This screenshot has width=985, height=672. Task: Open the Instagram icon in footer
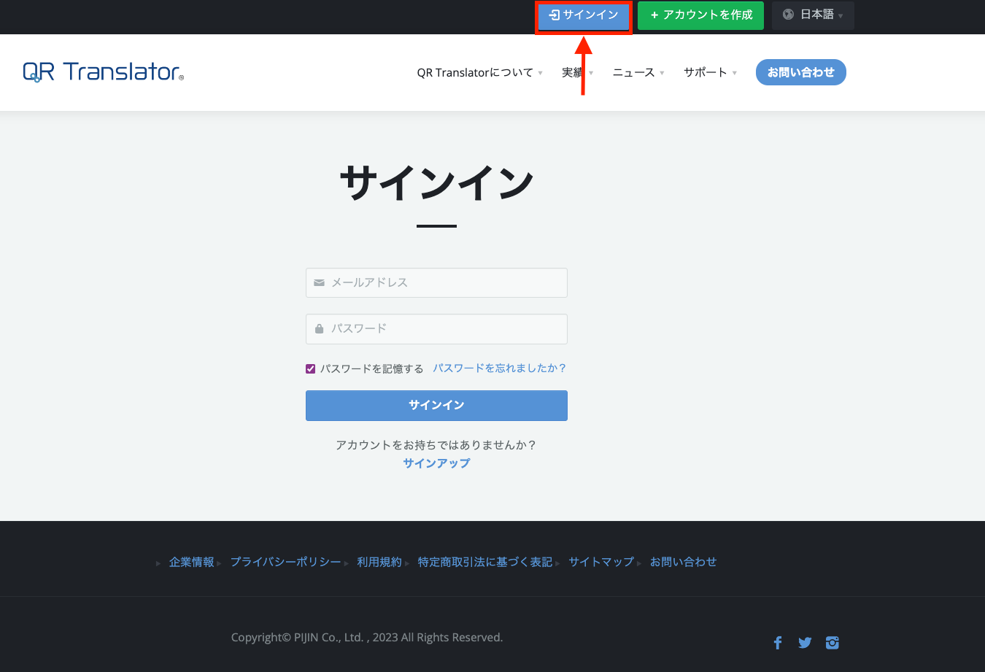tap(833, 643)
